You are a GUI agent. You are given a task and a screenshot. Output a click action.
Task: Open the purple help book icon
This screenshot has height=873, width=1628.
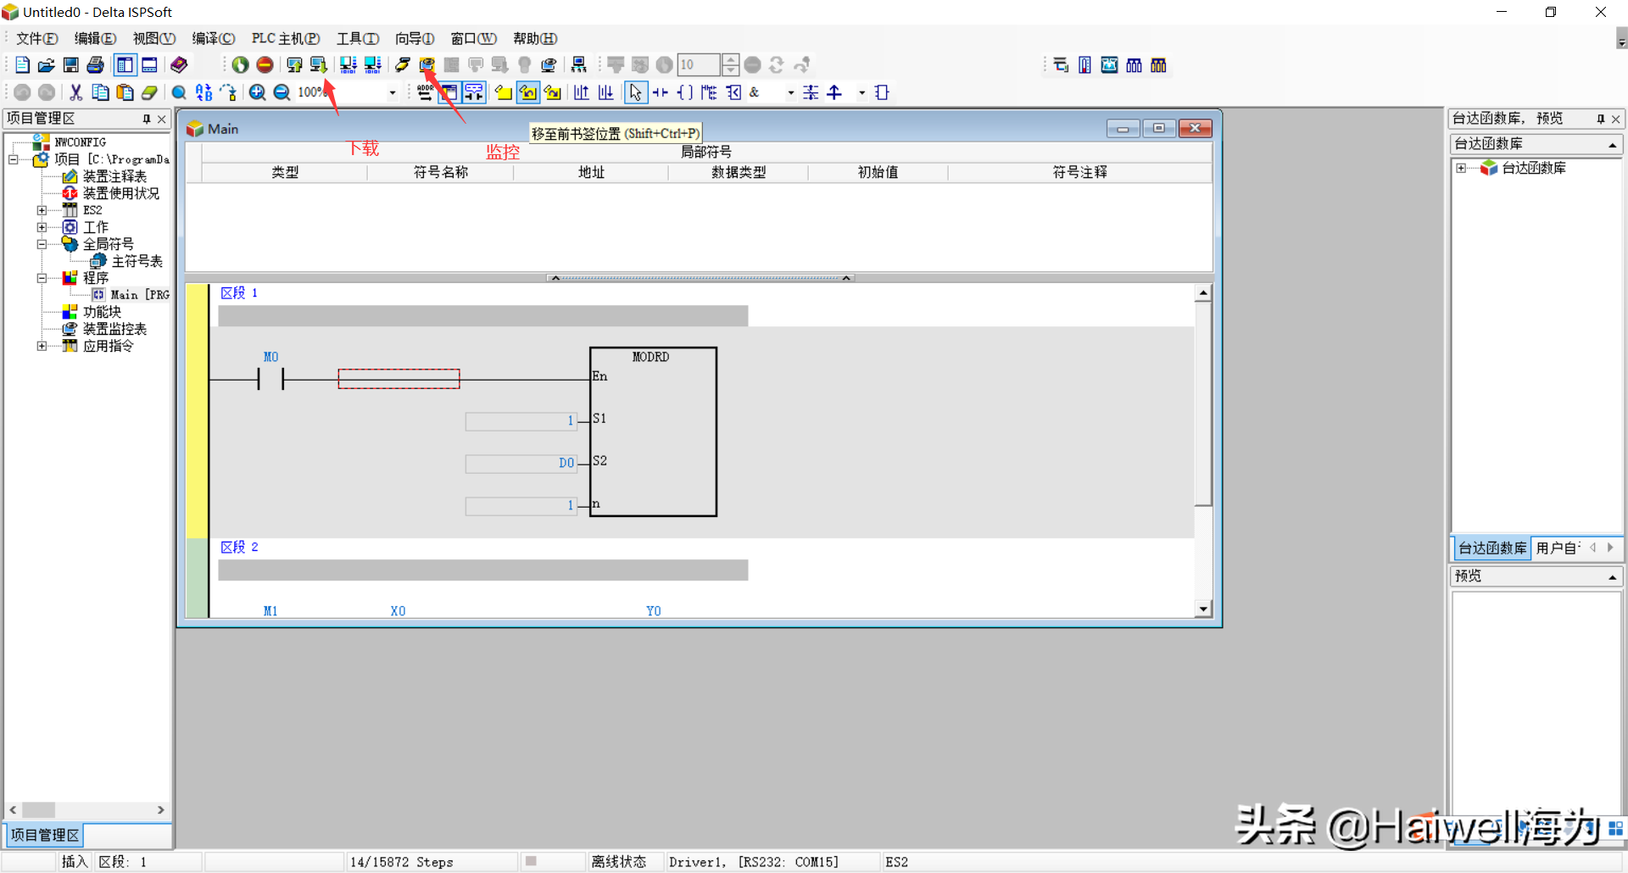pyautogui.click(x=179, y=65)
